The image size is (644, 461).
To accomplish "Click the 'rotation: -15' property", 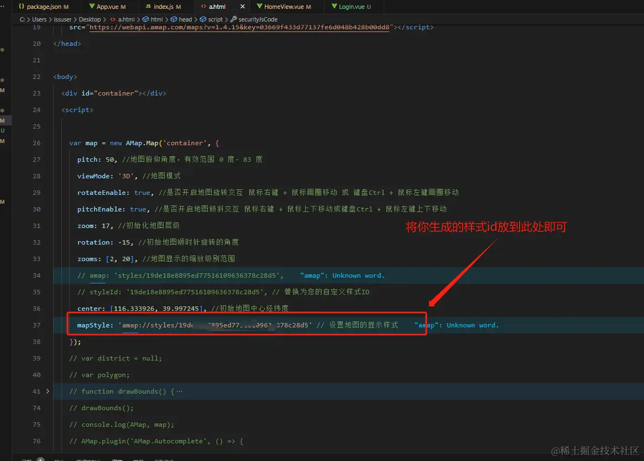I will point(105,242).
